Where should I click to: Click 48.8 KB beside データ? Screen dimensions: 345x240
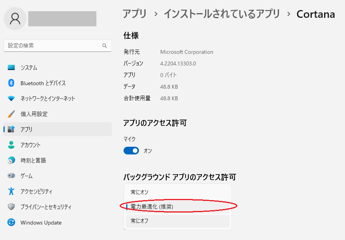click(x=169, y=87)
